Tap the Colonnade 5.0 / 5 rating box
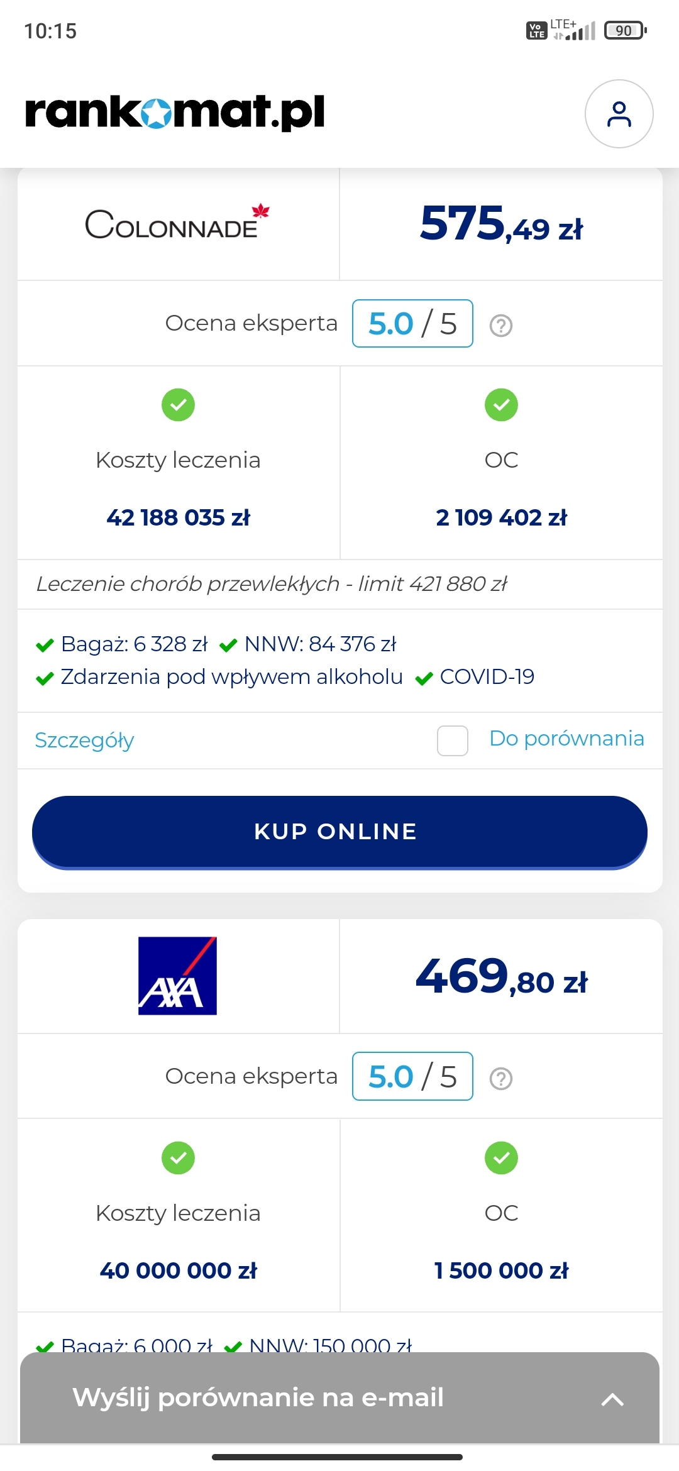This screenshot has width=679, height=1471. 412,324
